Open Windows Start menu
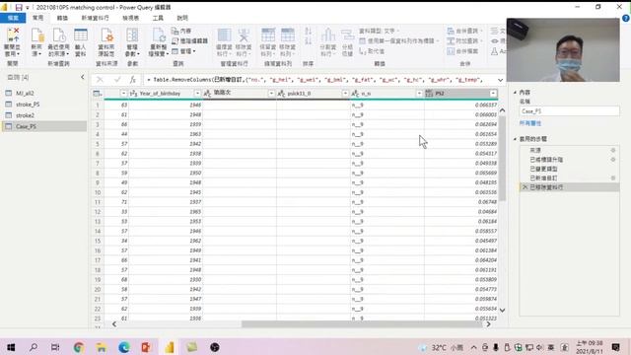The image size is (631, 355). (x=11, y=347)
